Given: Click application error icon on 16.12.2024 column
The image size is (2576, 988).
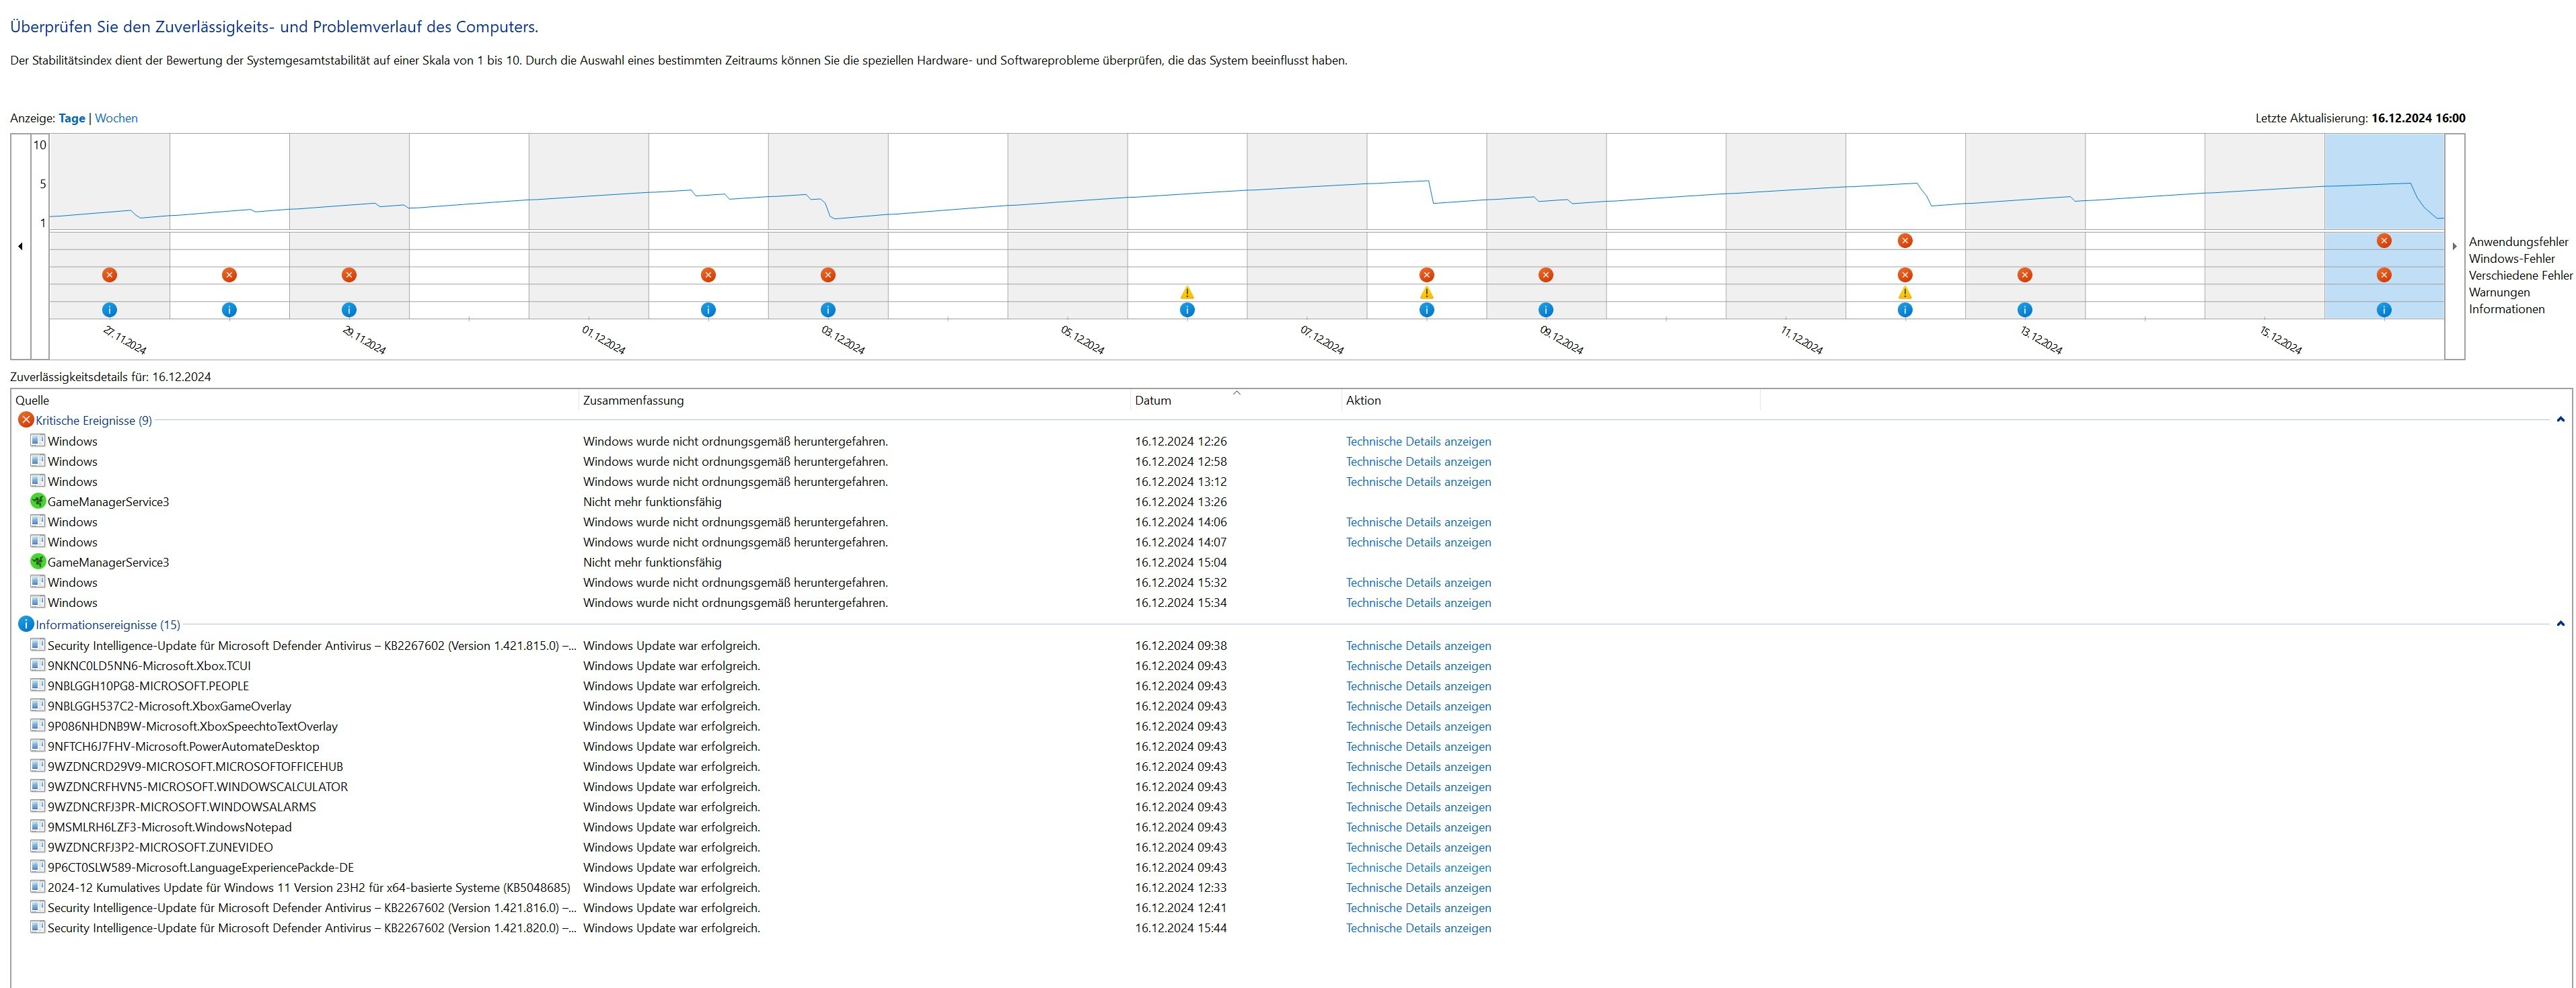Looking at the screenshot, I should point(2383,241).
